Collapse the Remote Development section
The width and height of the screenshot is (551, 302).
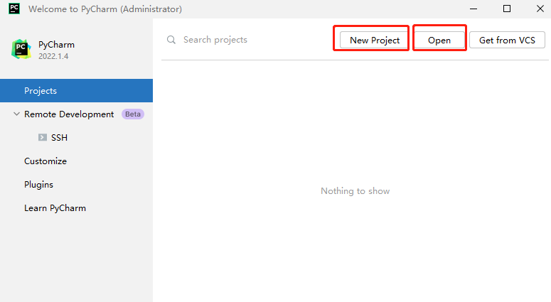16,114
